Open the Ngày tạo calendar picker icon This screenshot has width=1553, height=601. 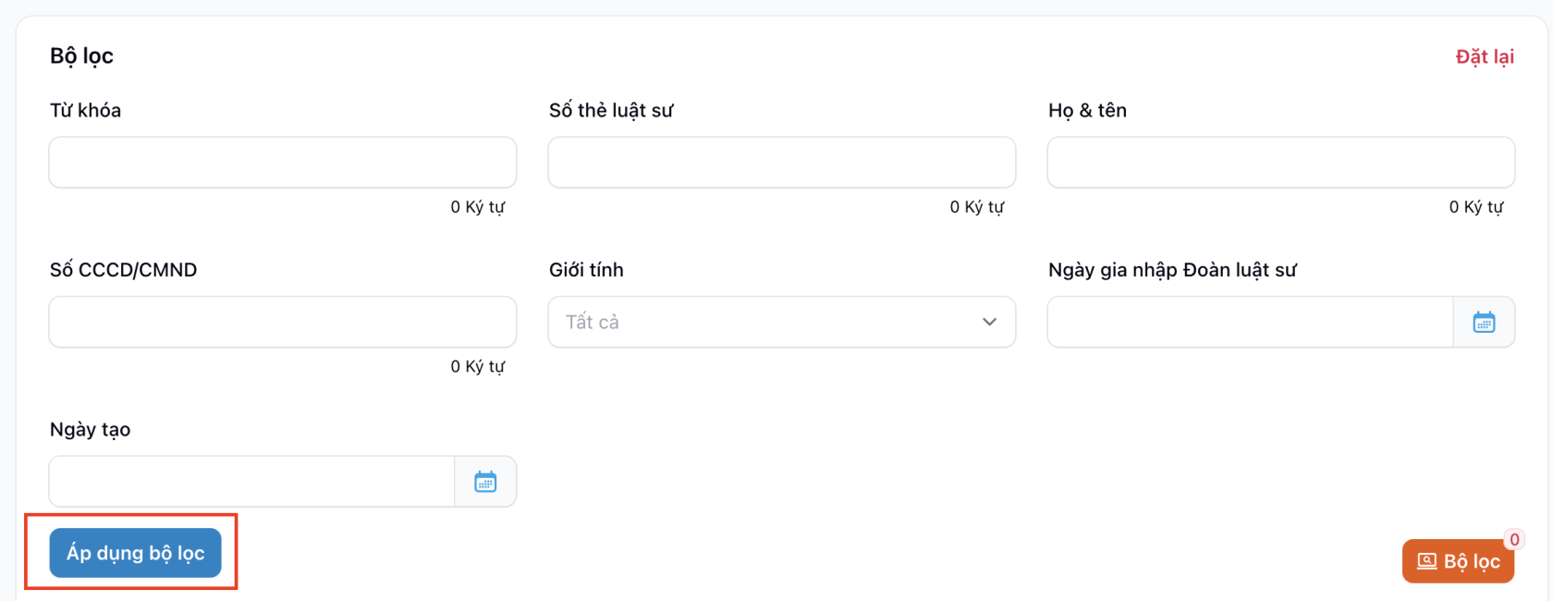coord(485,482)
